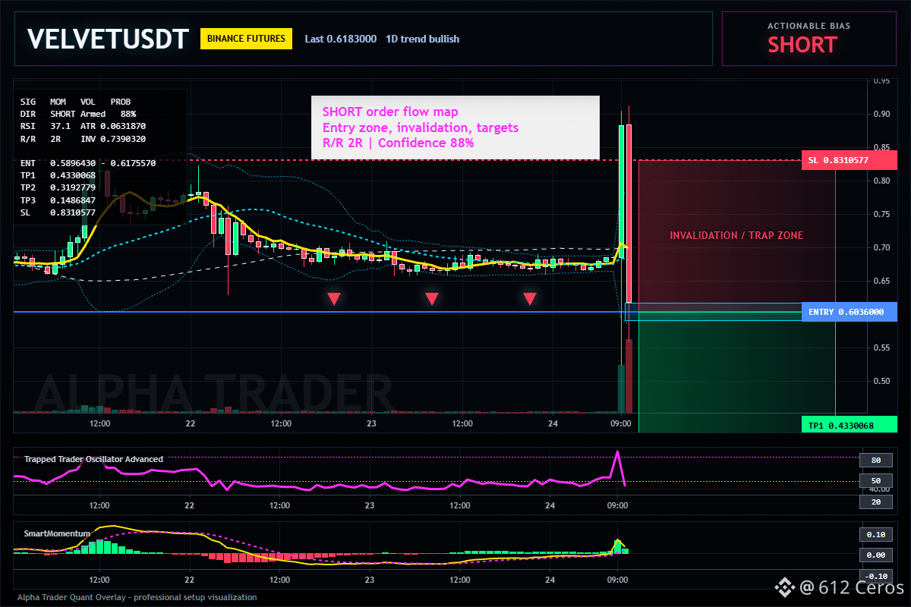The height and width of the screenshot is (607, 911).
Task: Click the 1D trend bullish label
Action: coord(423,39)
